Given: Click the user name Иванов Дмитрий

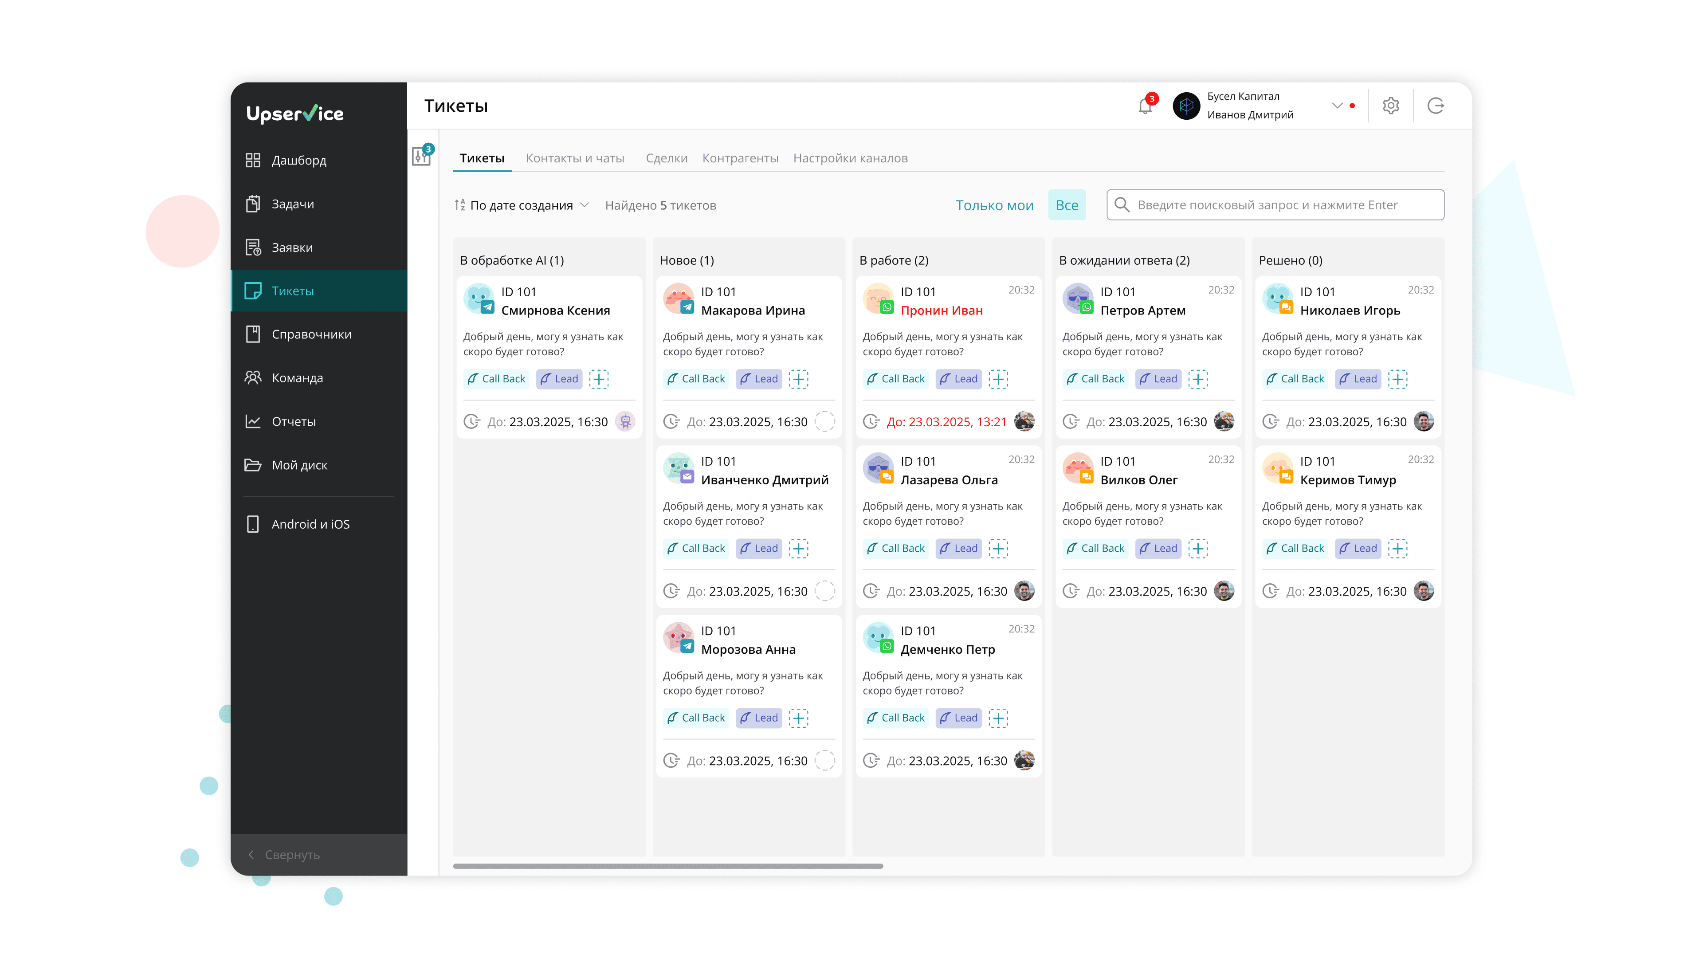Looking at the screenshot, I should click(1250, 115).
